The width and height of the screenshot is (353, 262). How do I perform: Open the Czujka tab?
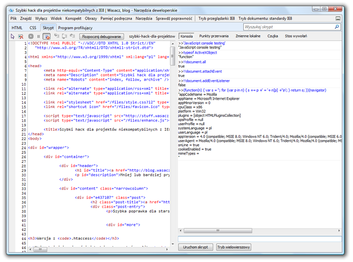pyautogui.click(x=272, y=36)
